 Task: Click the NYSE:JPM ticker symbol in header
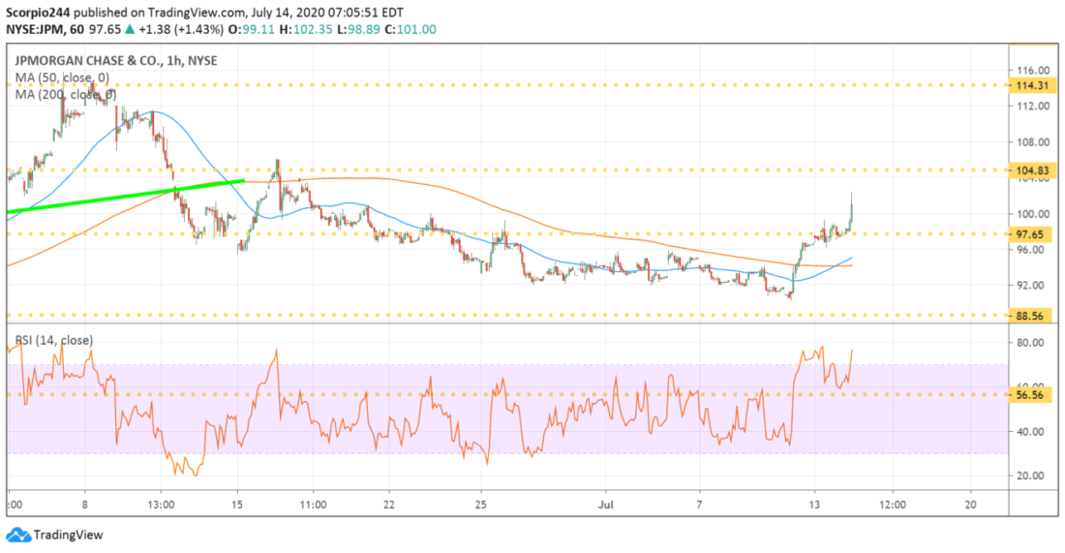(x=35, y=30)
